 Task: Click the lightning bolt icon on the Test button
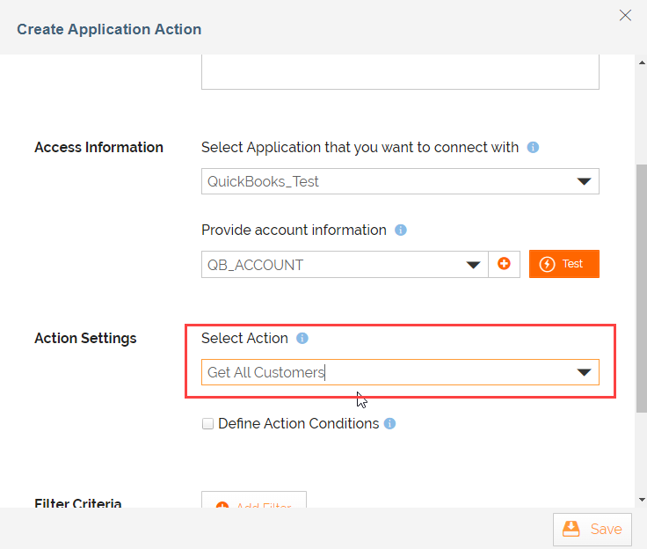(548, 264)
